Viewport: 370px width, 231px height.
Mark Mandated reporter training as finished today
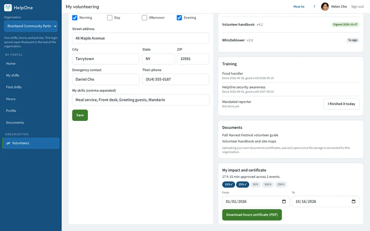(x=341, y=104)
